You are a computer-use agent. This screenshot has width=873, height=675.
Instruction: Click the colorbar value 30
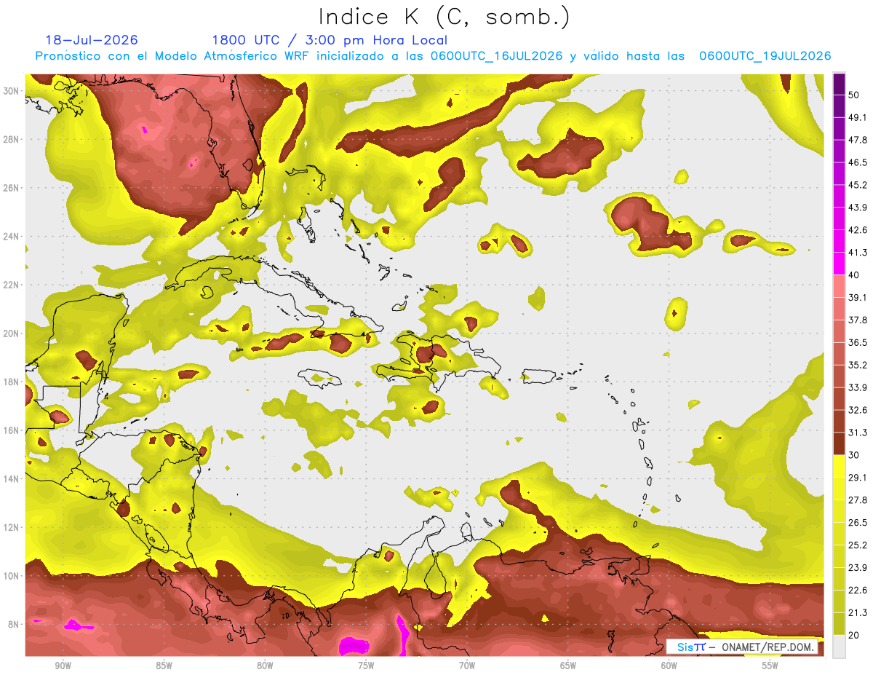point(855,455)
